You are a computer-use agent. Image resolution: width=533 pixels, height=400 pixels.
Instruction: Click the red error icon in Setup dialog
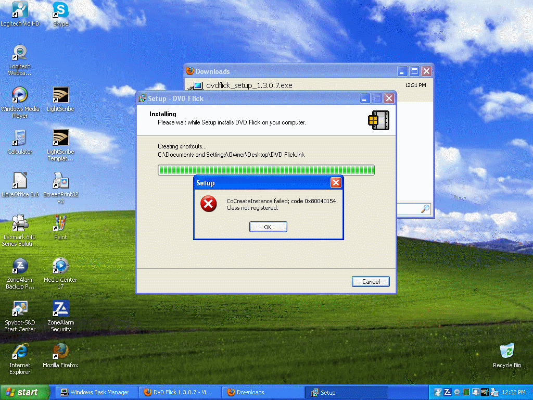[x=208, y=204]
